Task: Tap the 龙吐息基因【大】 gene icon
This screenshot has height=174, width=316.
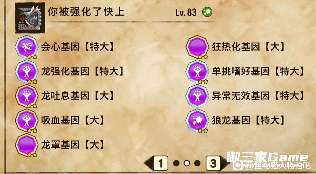Action: [26, 96]
